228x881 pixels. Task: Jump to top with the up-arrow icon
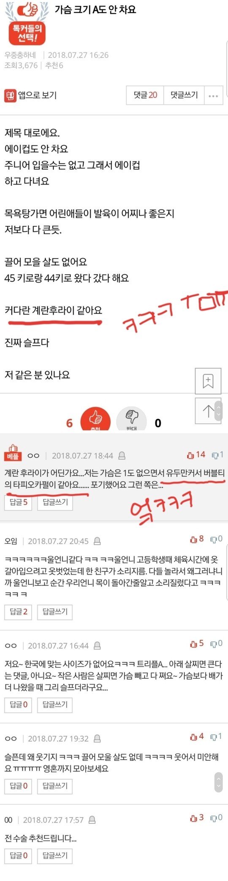[x=208, y=411]
